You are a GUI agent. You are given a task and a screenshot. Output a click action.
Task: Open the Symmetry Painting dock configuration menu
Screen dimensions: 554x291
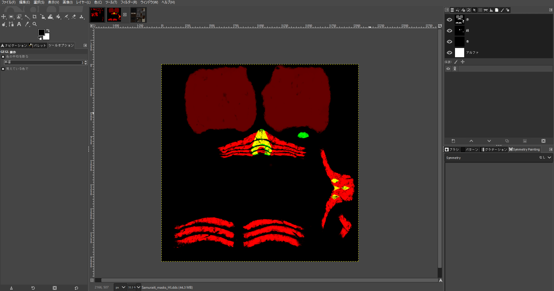pos(551,149)
